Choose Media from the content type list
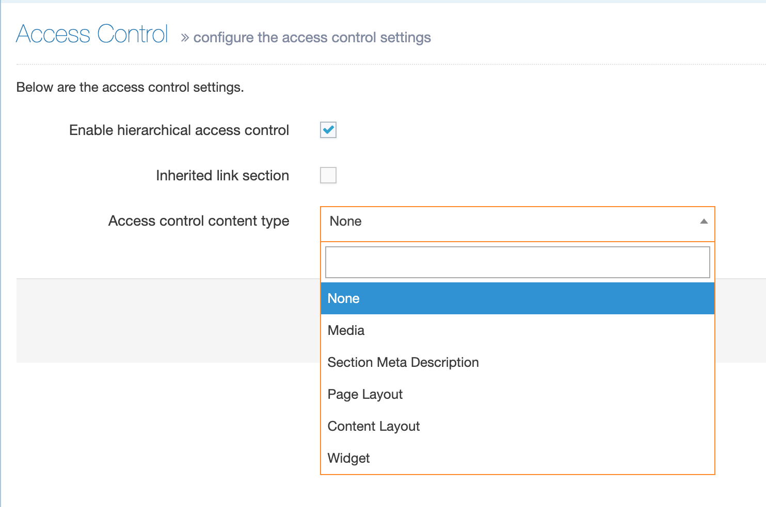The height and width of the screenshot is (507, 766). pyautogui.click(x=346, y=330)
